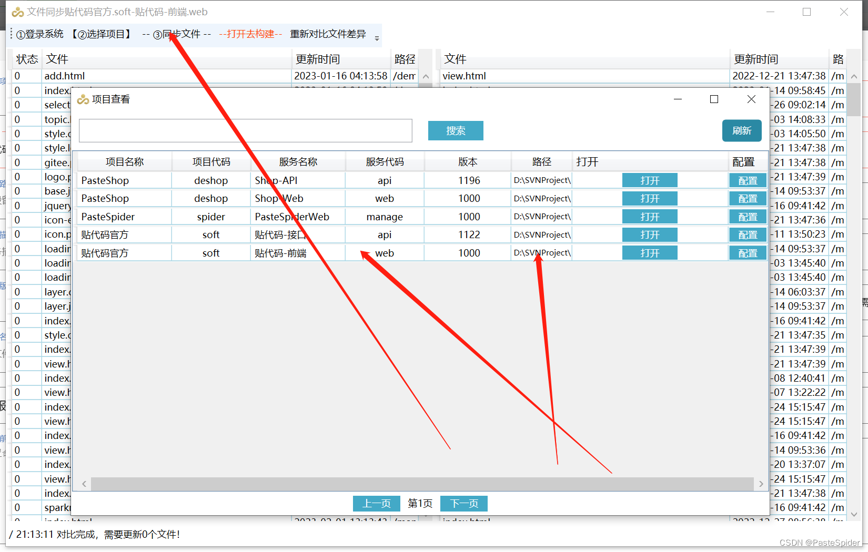Click 打开 for the 贴代码-接口 row

650,235
